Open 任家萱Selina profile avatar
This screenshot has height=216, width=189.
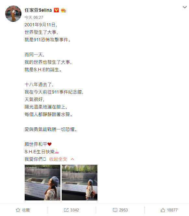(x=13, y=14)
